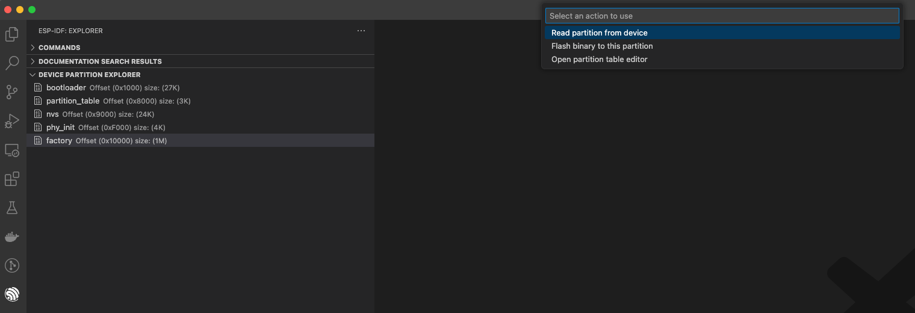
Task: Open the Docker view
Action: tap(12, 237)
